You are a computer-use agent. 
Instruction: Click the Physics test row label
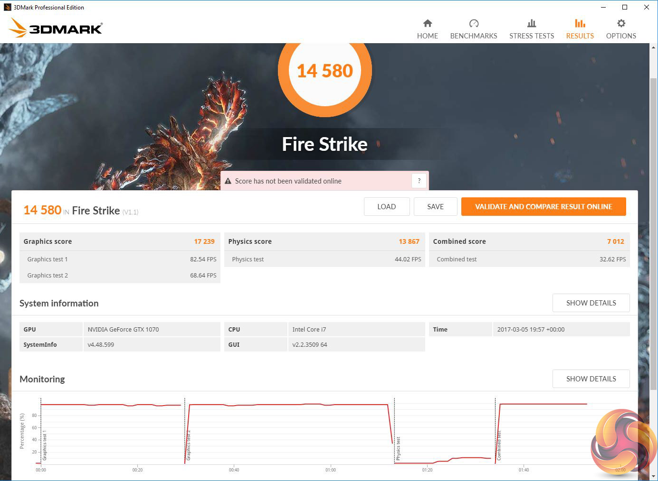248,259
